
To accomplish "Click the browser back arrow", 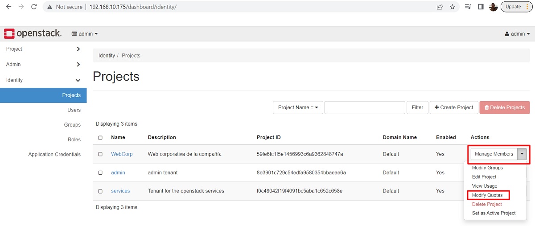I will (8, 7).
